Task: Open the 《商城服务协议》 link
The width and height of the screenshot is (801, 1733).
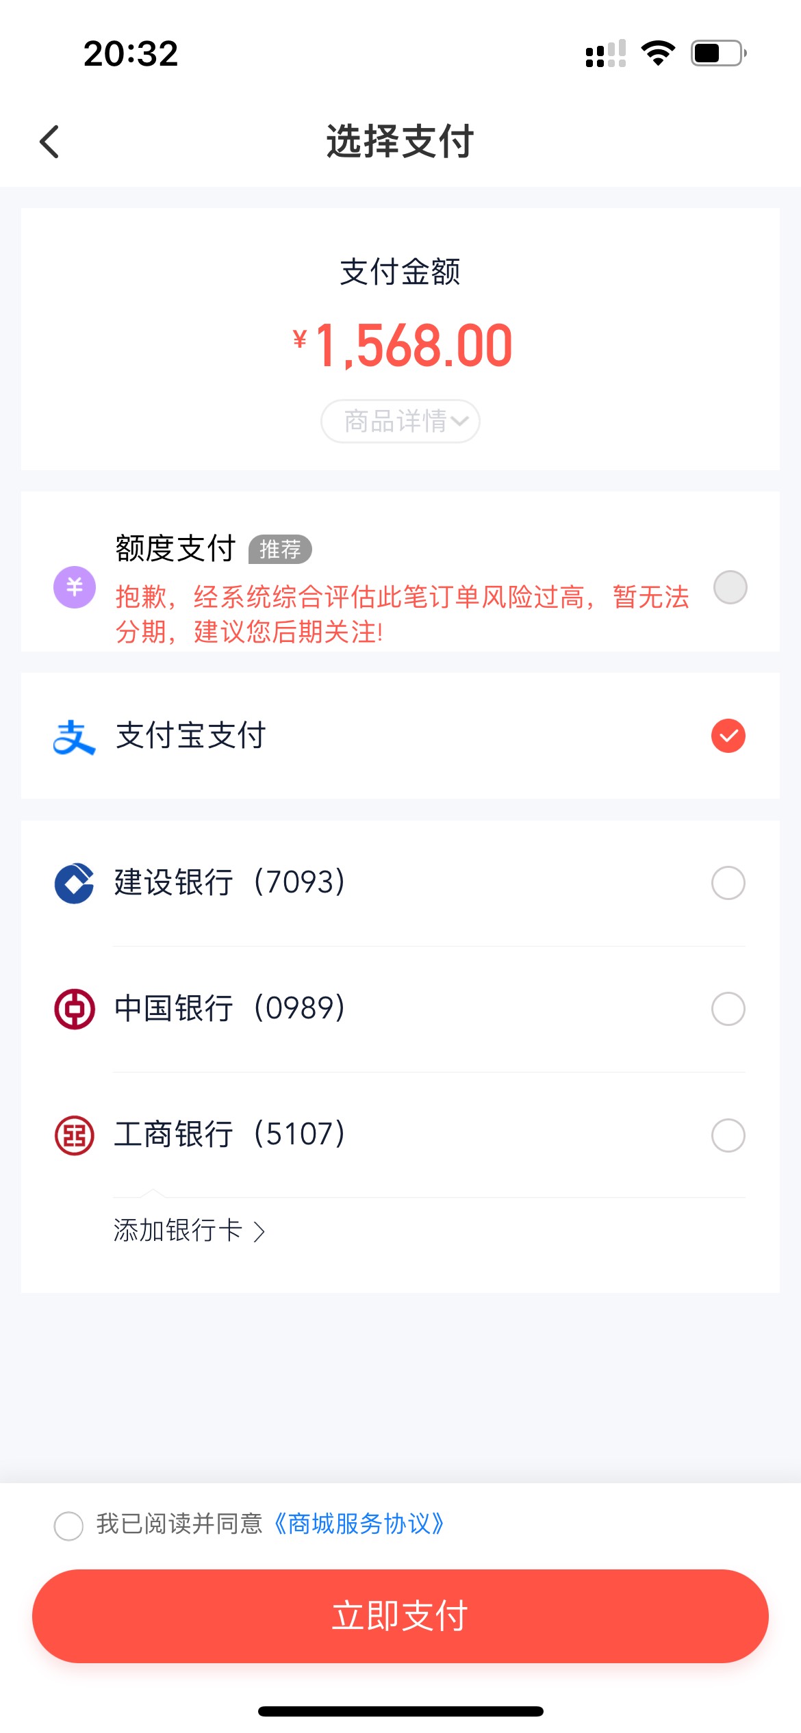Action: [x=359, y=1524]
